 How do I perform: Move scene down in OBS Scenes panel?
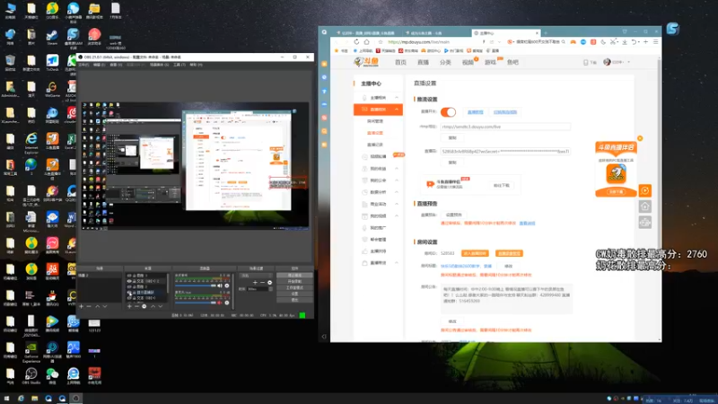point(105,306)
